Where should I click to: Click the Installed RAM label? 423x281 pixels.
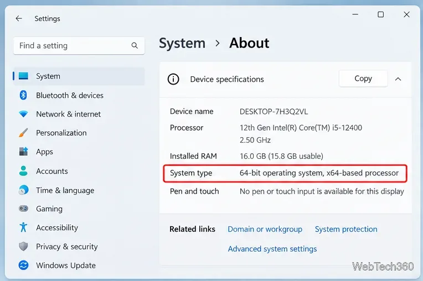(x=193, y=156)
